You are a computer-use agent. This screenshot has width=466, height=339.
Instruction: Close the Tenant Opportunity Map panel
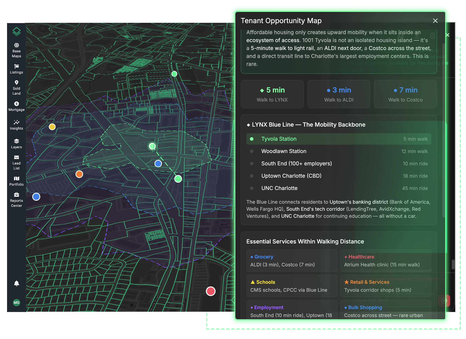pos(435,21)
